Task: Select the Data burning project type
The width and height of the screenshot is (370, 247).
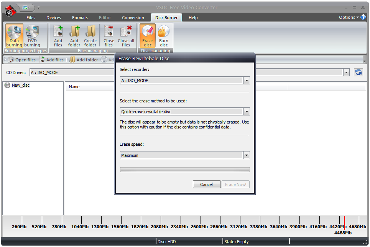Action: pyautogui.click(x=14, y=36)
